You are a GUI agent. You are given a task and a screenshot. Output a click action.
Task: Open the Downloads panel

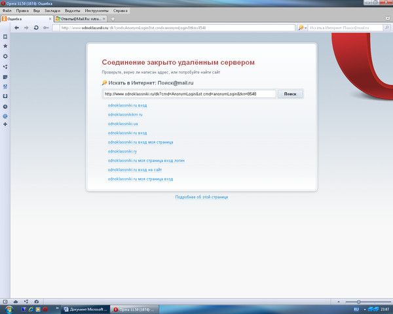tap(5, 96)
